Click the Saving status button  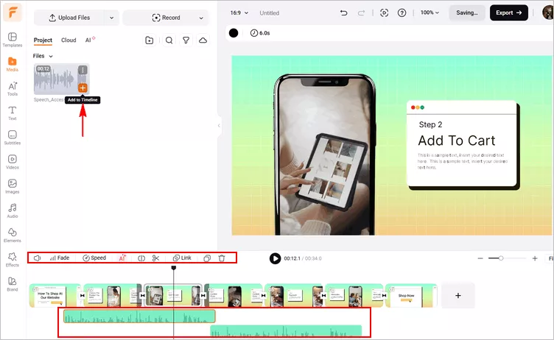tap(467, 13)
